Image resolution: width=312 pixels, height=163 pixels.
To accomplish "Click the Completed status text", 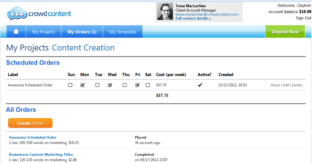I will (x=145, y=155).
